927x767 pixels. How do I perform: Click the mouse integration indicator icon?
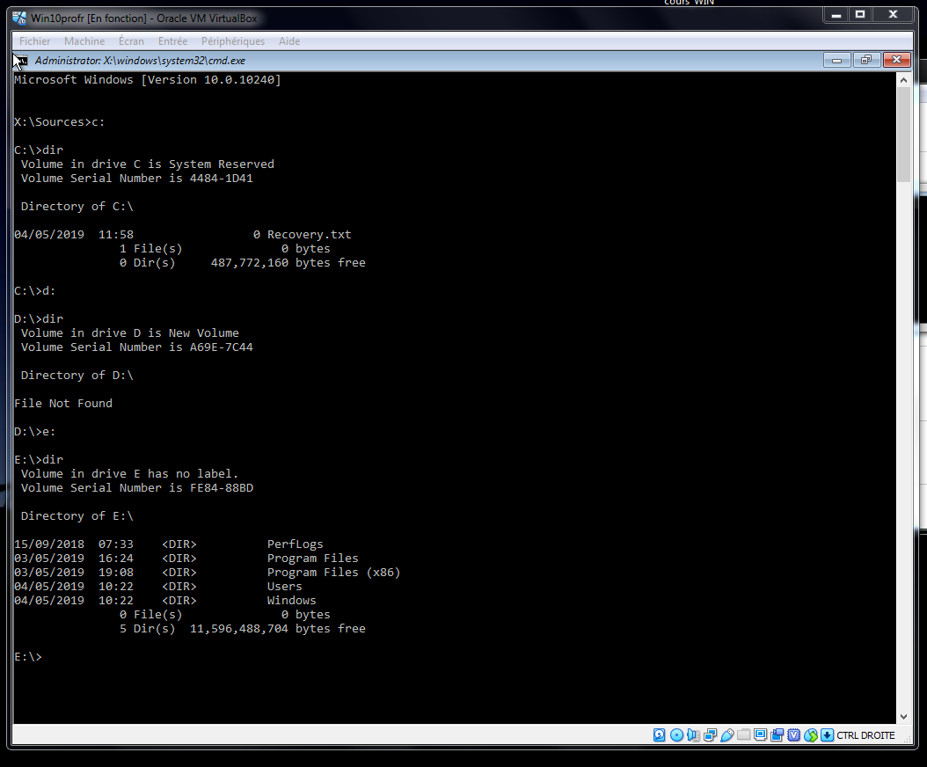pyautogui.click(x=811, y=735)
